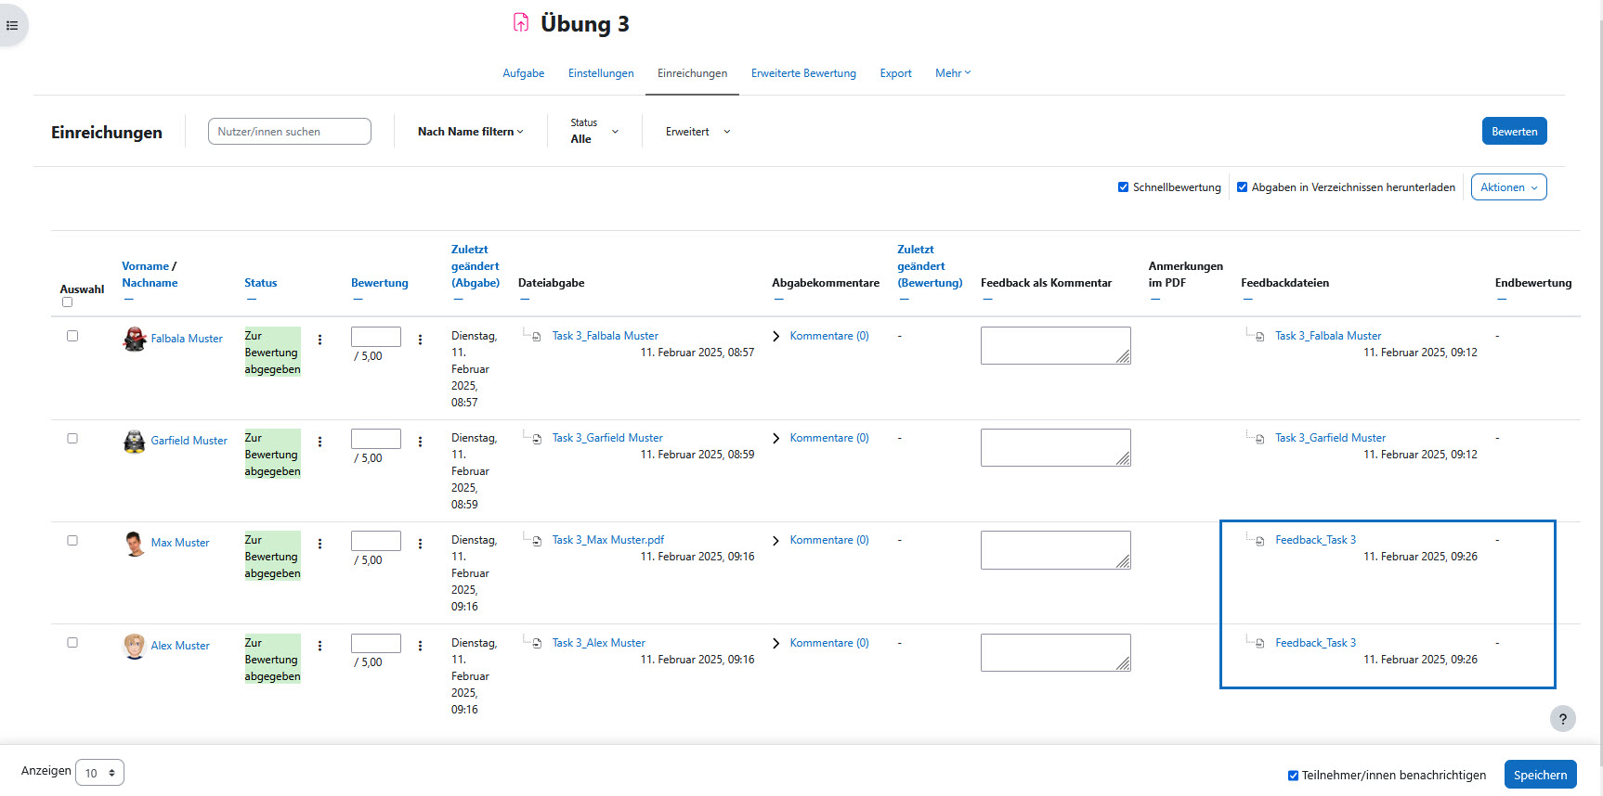
Task: Click file icon of Falbala's feedback file
Action: tap(1259, 337)
